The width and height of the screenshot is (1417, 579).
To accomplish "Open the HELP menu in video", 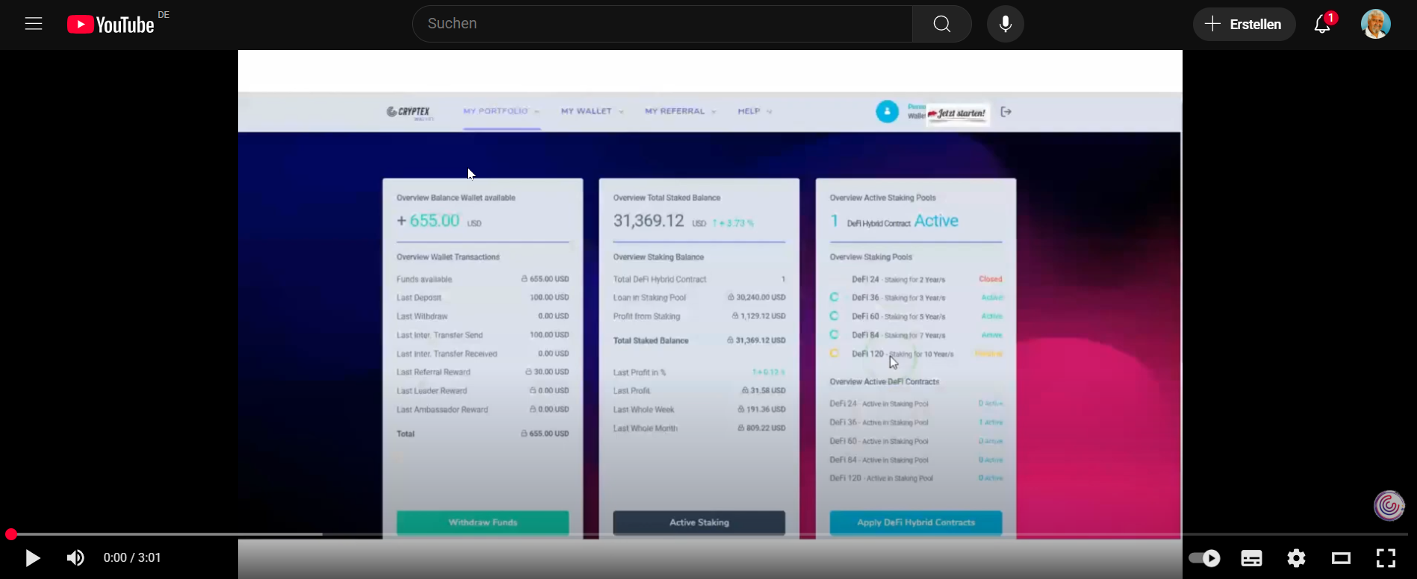I will [x=754, y=111].
